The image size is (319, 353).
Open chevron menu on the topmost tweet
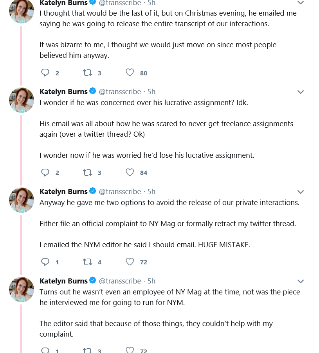(x=301, y=2)
